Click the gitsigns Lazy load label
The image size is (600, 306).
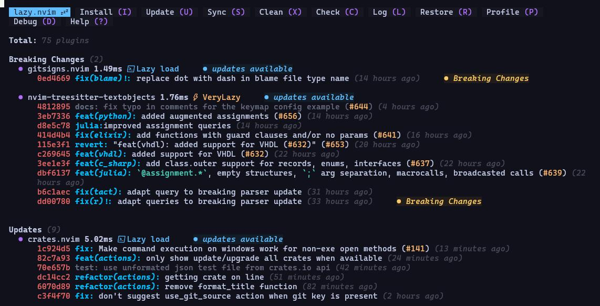[158, 69]
